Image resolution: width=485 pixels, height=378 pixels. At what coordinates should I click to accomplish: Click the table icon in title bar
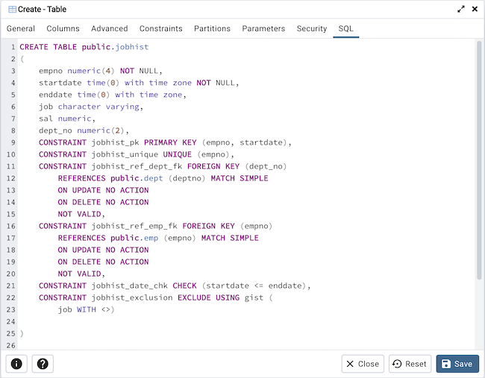(13, 9)
